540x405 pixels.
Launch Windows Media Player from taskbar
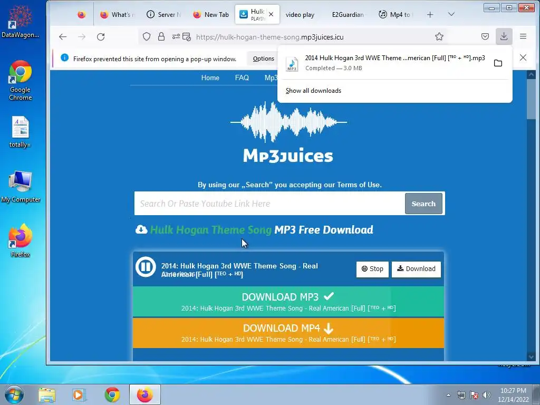click(x=79, y=395)
